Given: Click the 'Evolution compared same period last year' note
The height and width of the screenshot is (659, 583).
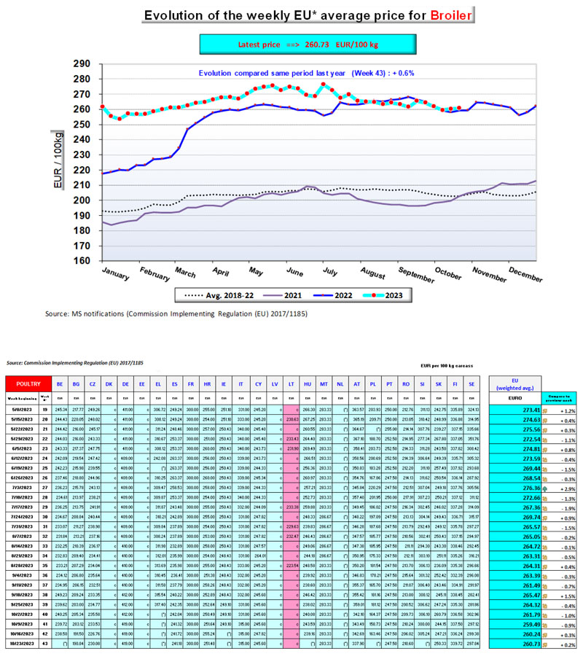Looking at the screenshot, I should coord(306,73).
